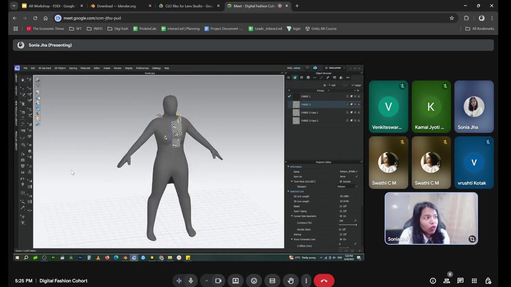Click the checkmark beside FABRIC 1
The image size is (511, 287).
289,96
